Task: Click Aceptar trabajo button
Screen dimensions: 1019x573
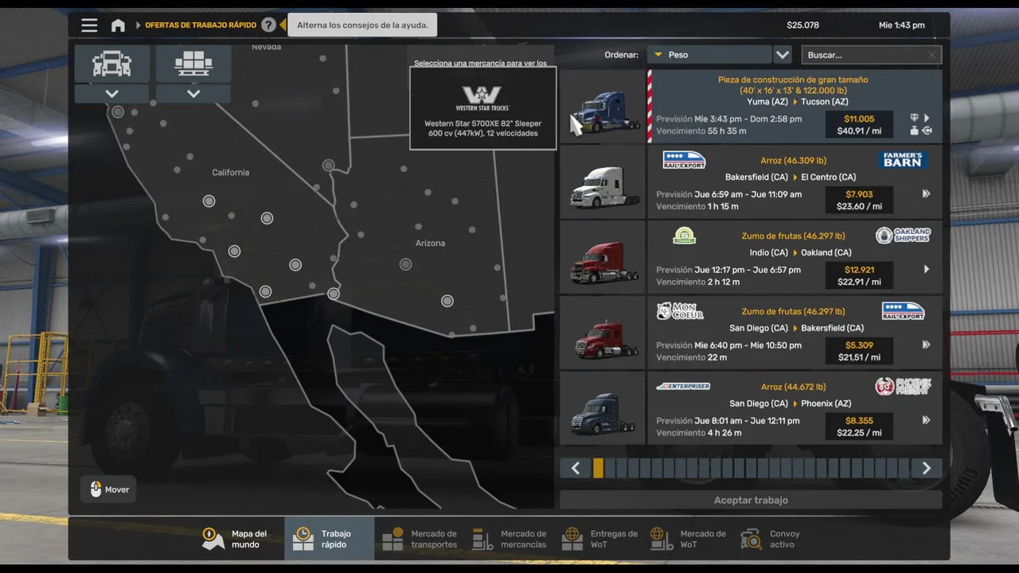Action: point(751,500)
